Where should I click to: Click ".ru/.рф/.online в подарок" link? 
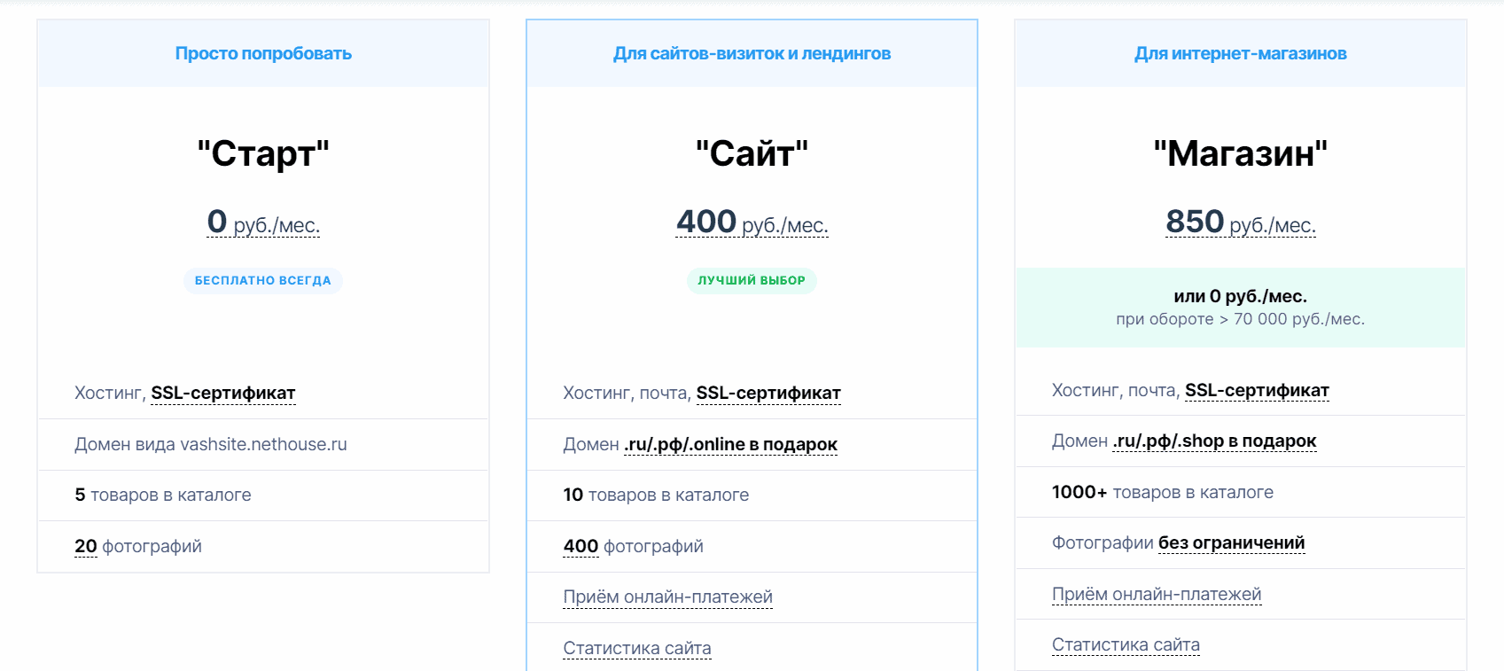click(730, 444)
